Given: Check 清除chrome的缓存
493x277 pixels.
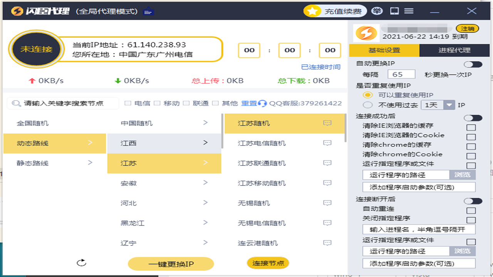Looking at the screenshot, I should pos(471,147).
